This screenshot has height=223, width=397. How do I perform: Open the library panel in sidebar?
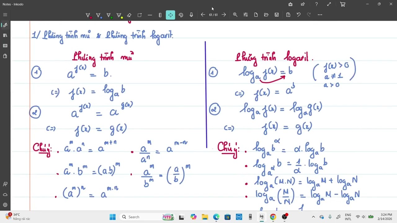(x=5, y=35)
